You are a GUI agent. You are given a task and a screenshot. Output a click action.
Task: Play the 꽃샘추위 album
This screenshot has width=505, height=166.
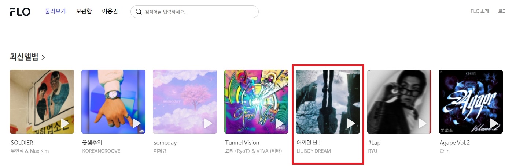(137, 123)
